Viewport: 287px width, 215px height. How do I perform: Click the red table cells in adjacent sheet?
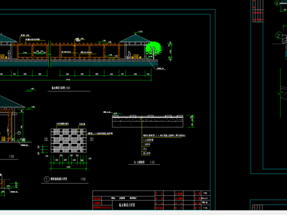pyautogui.click(x=258, y=11)
